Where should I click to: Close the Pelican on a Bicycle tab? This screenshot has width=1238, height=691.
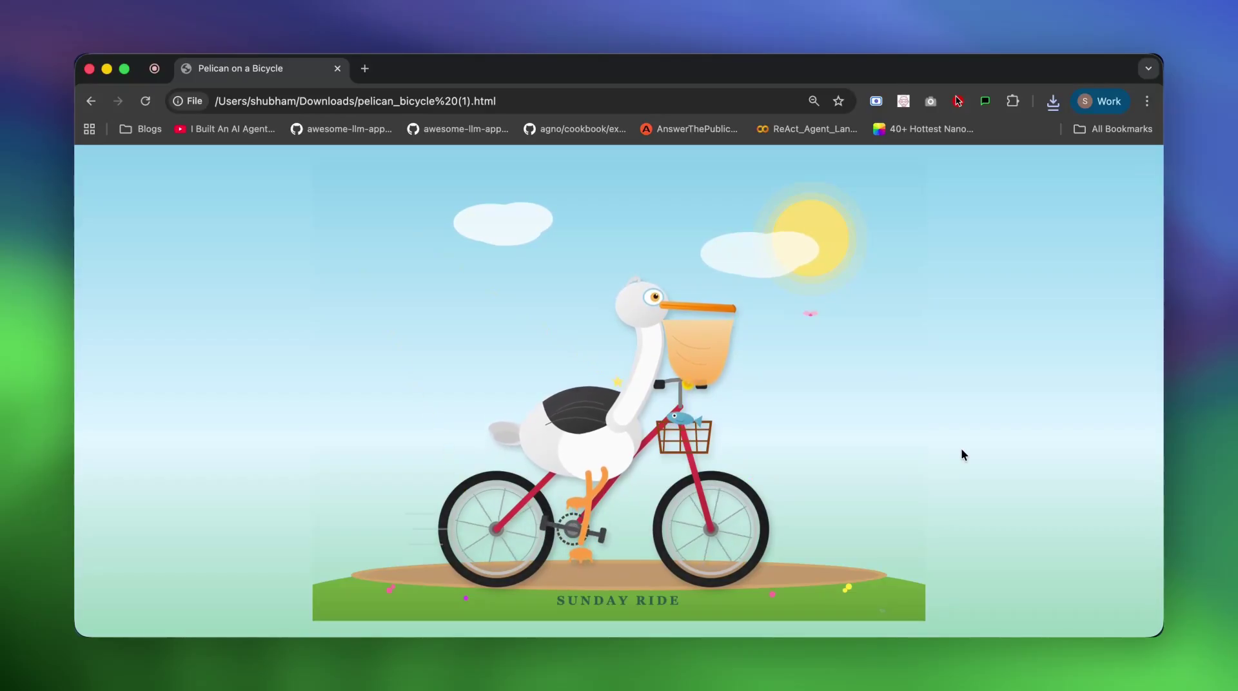(337, 68)
